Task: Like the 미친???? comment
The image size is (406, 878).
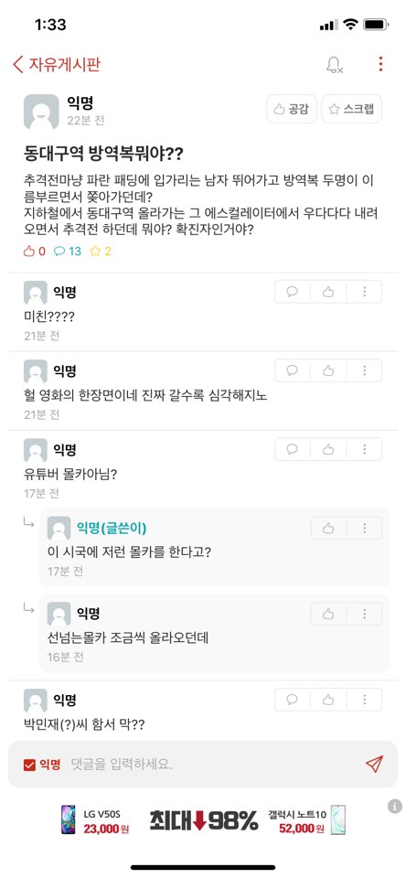Action: pos(328,292)
